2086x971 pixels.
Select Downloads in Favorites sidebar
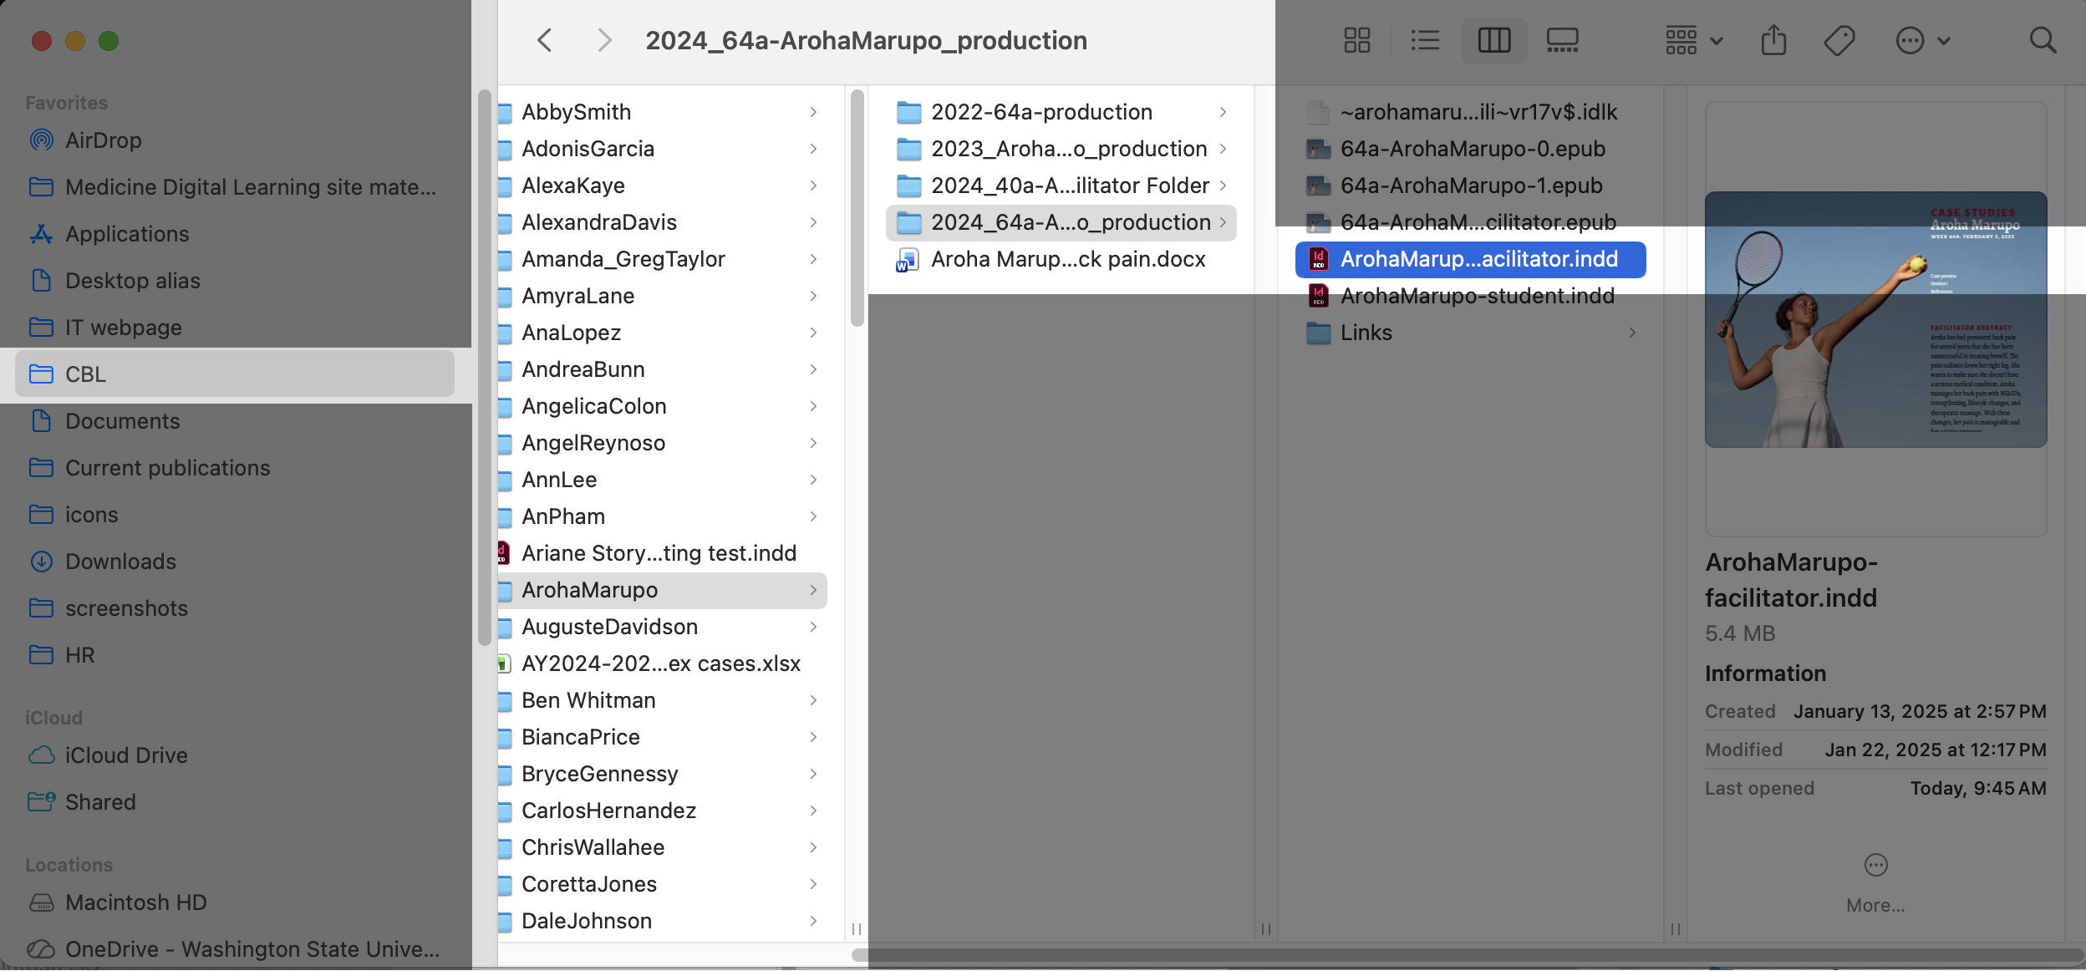coord(120,562)
